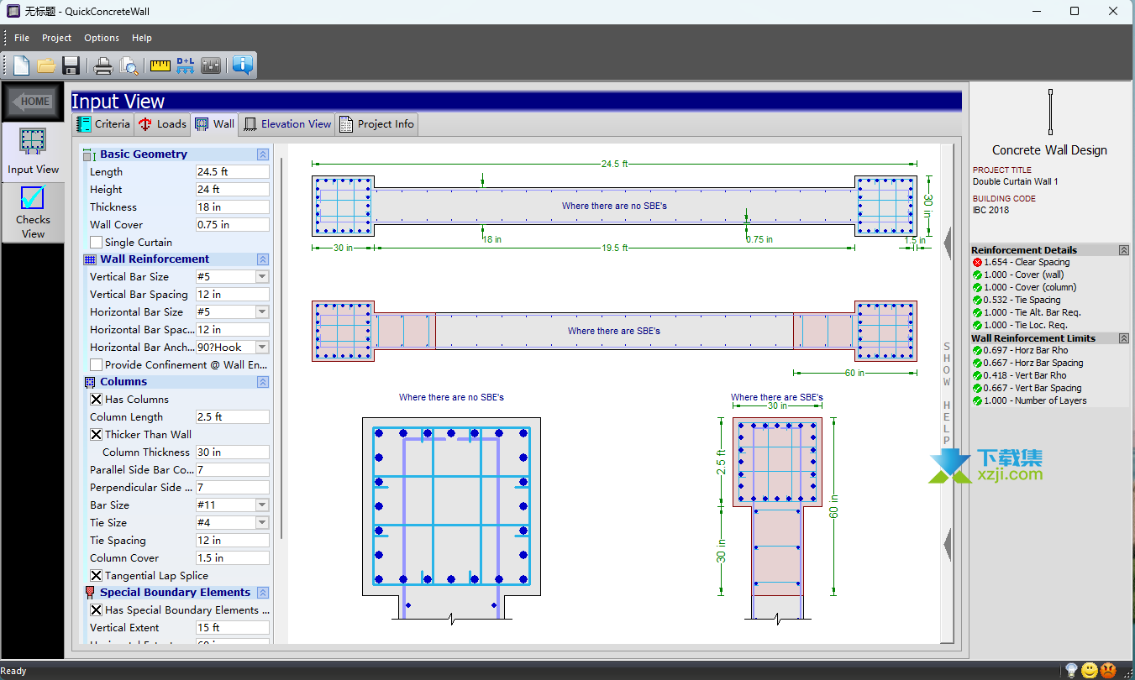The image size is (1135, 680).
Task: Collapse the Wall Reinforcement section
Action: click(263, 259)
